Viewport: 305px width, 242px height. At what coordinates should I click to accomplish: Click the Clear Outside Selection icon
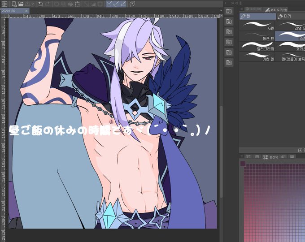tap(63, 4)
